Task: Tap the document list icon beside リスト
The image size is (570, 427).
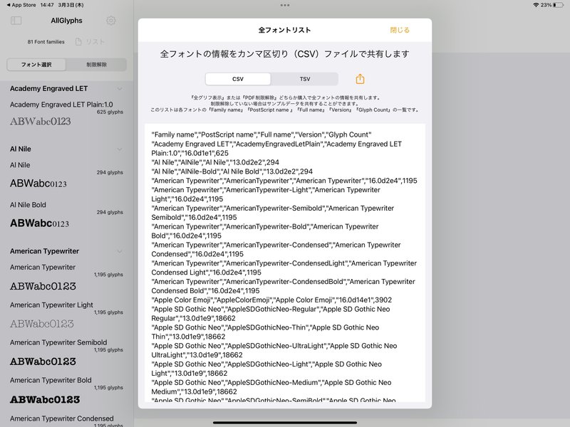Action: [x=78, y=42]
